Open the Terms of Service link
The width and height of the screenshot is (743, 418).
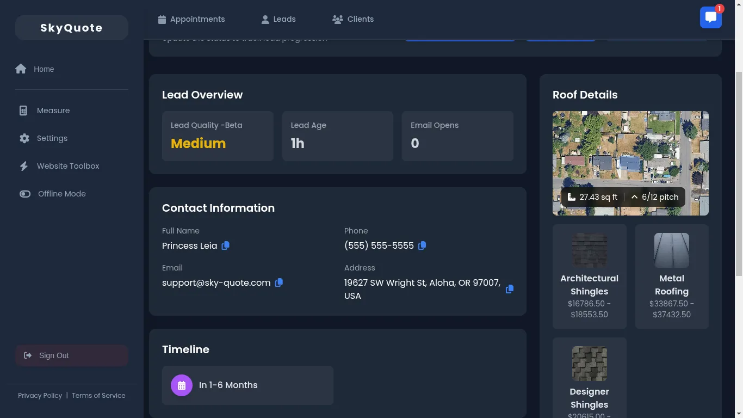point(98,396)
